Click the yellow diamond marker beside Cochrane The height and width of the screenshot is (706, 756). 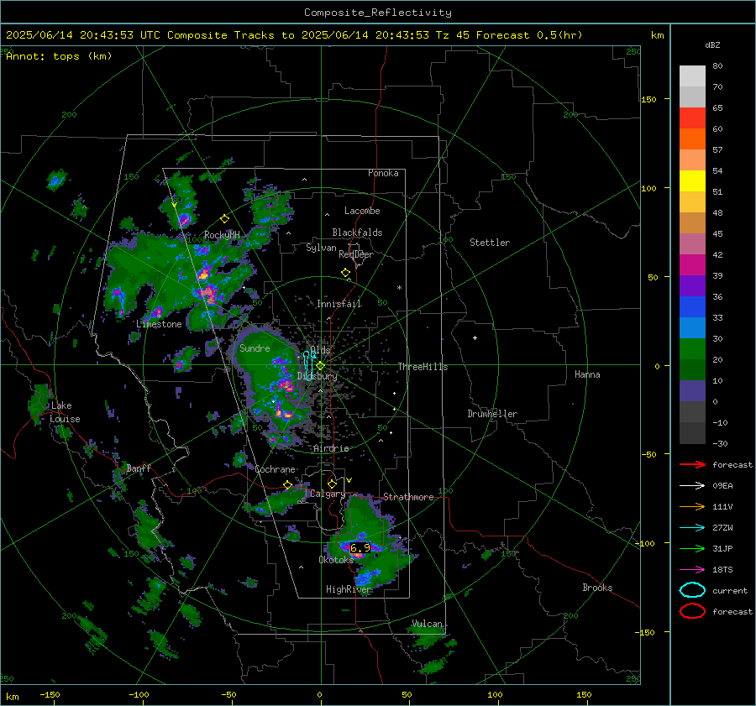point(288,484)
